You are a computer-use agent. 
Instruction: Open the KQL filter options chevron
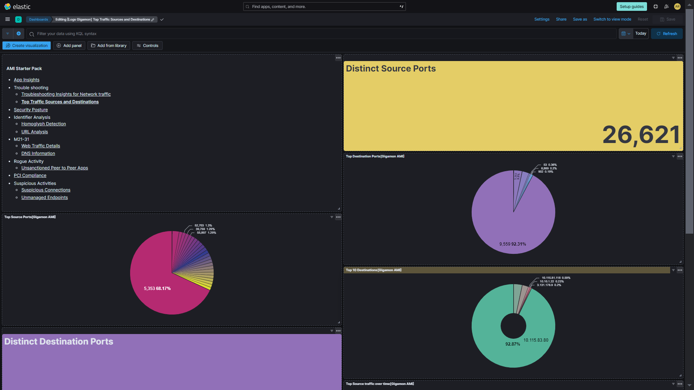7,34
